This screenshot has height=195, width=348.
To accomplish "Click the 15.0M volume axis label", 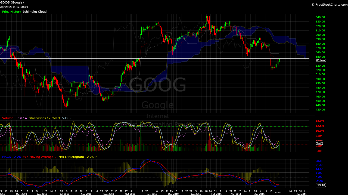I will point(320,121).
